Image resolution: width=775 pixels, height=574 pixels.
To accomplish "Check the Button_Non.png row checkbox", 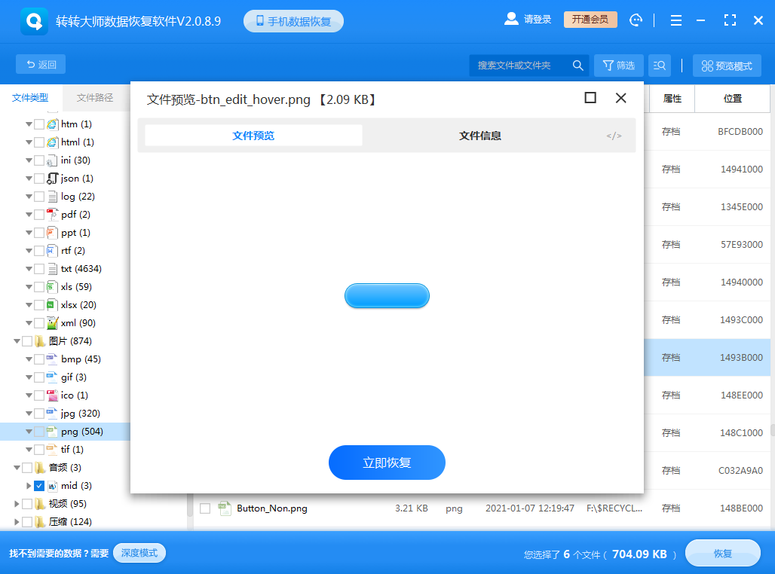I will (204, 508).
